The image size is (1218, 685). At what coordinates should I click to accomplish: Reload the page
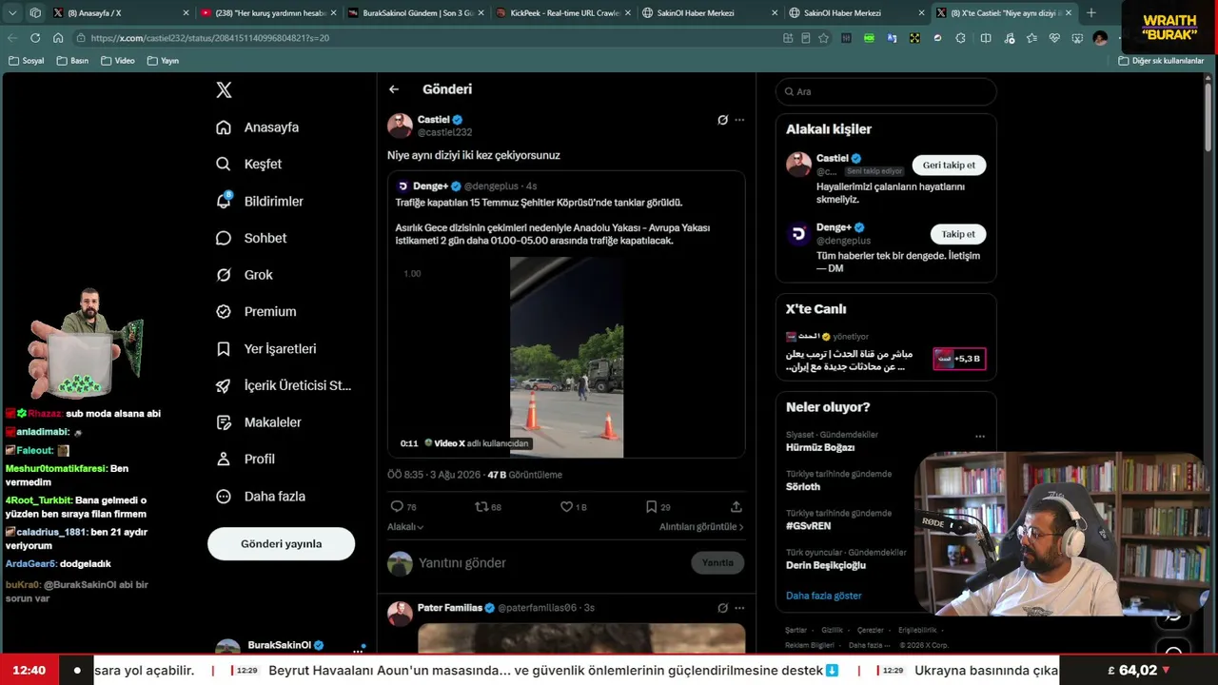(x=35, y=38)
